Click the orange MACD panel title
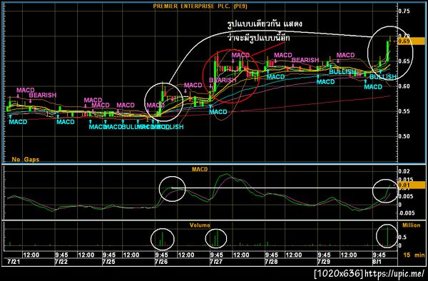The height and width of the screenshot is (281, 428). pyautogui.click(x=200, y=169)
